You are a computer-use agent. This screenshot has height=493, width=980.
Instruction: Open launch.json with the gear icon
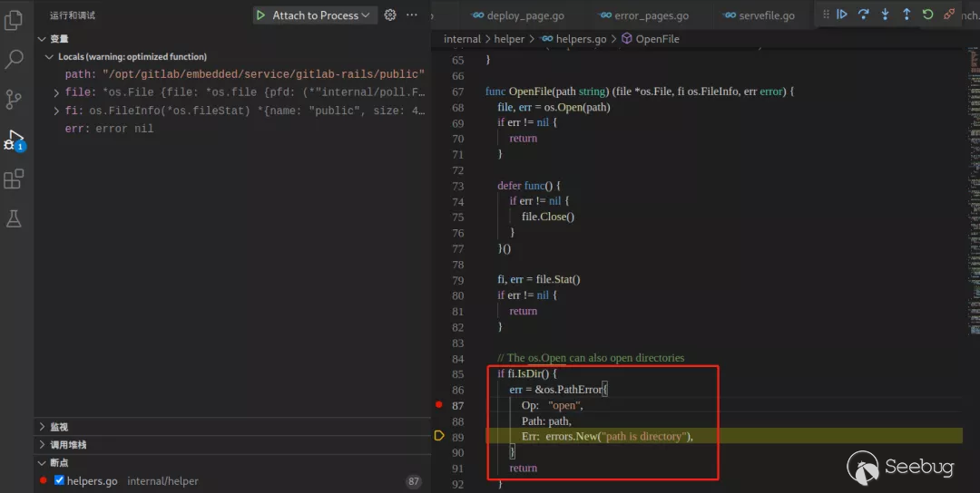[x=390, y=15]
